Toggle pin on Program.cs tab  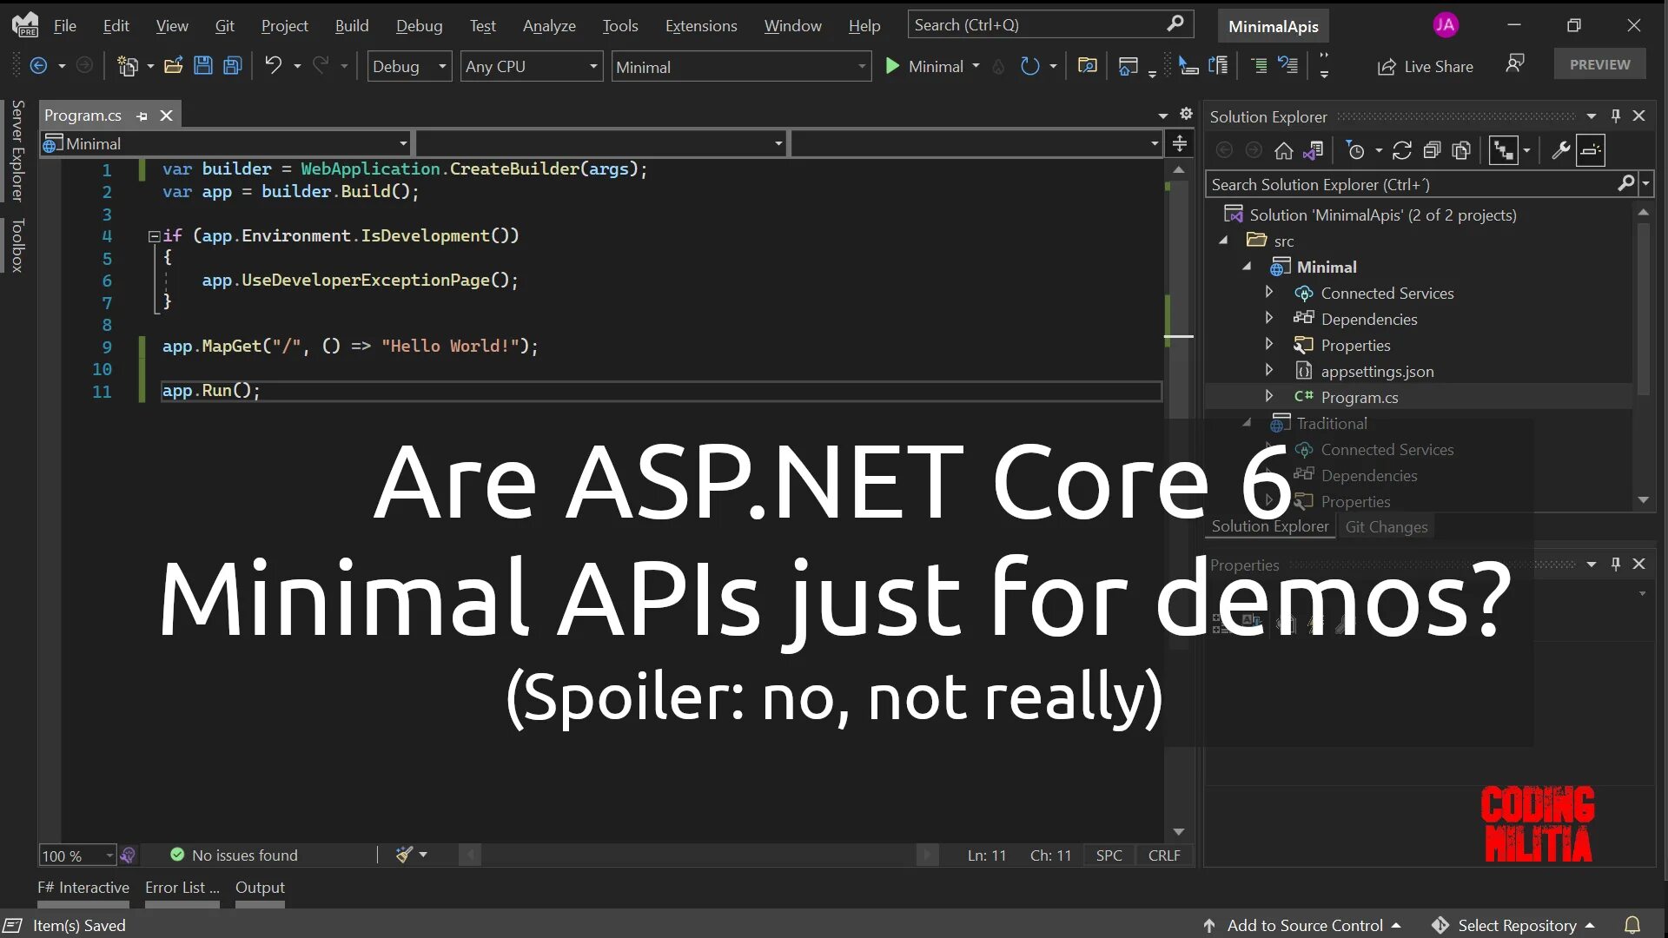[142, 116]
